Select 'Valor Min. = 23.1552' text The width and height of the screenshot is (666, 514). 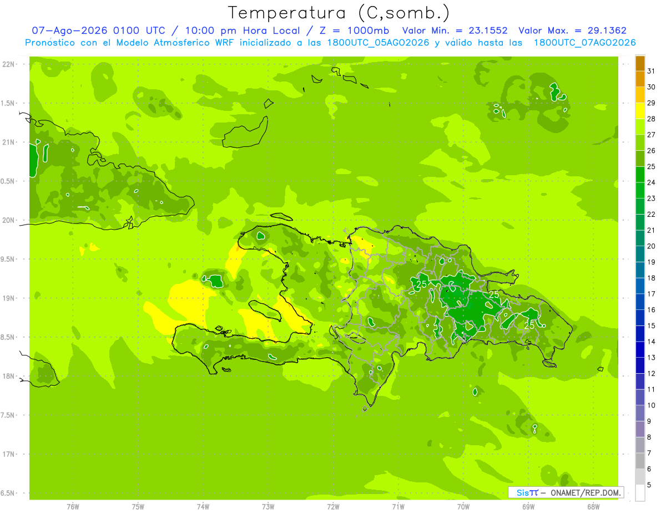(x=455, y=30)
